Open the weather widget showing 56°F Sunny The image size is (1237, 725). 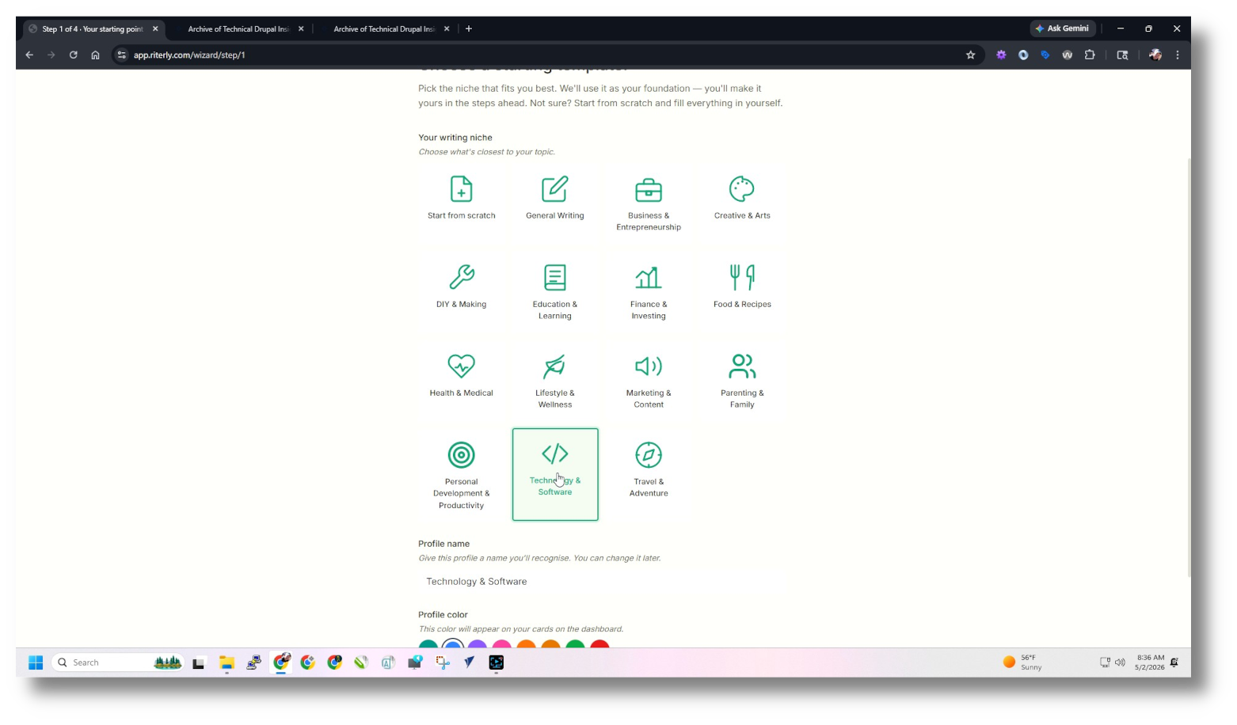click(x=1022, y=662)
